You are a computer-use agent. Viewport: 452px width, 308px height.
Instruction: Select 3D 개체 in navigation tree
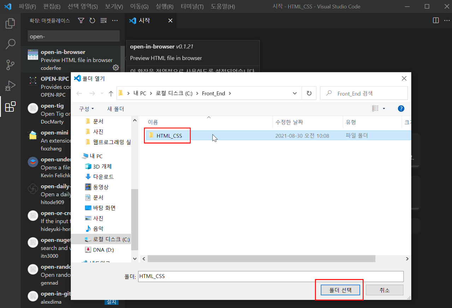pyautogui.click(x=98, y=166)
